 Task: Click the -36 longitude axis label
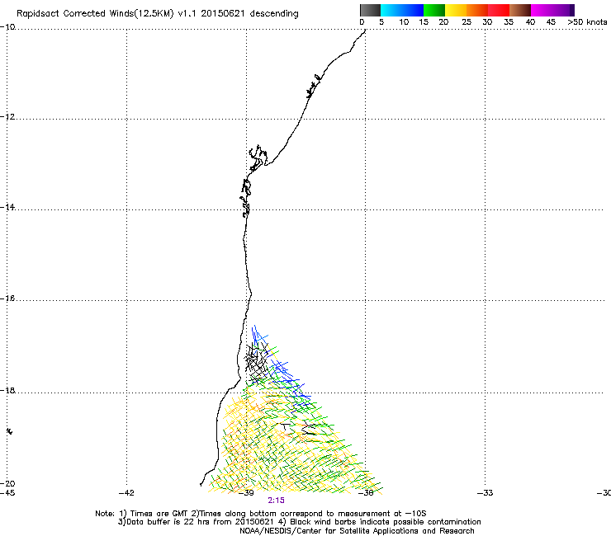[x=366, y=493]
